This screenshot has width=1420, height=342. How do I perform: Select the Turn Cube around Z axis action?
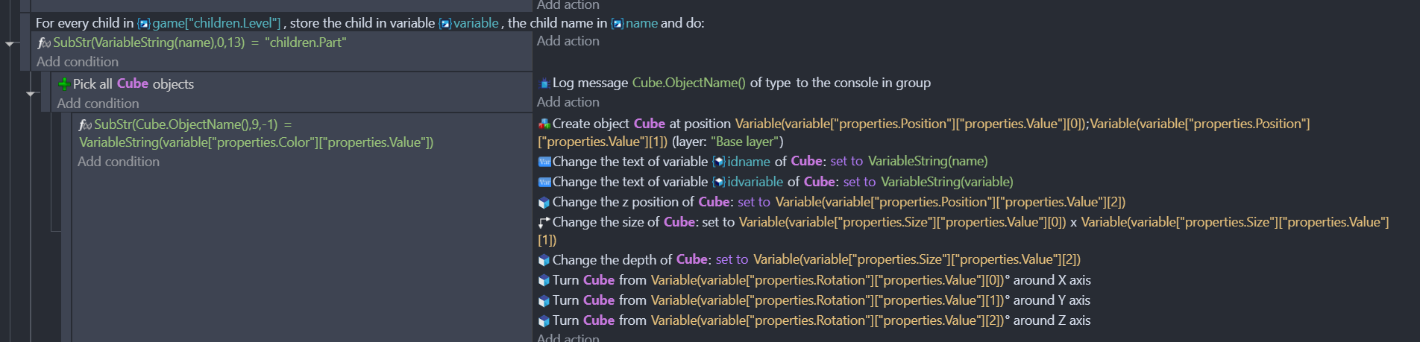(814, 320)
